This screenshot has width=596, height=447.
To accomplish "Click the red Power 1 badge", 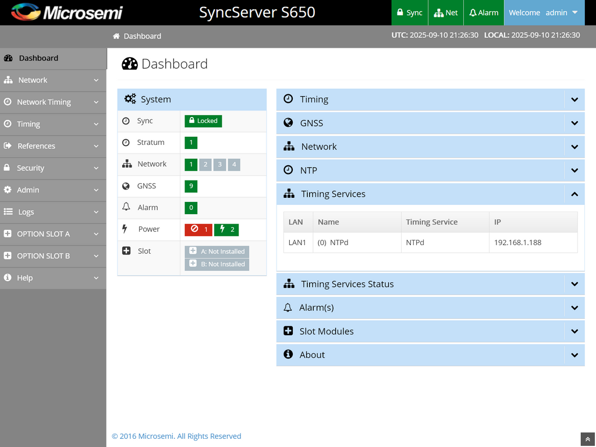I will 198,229.
